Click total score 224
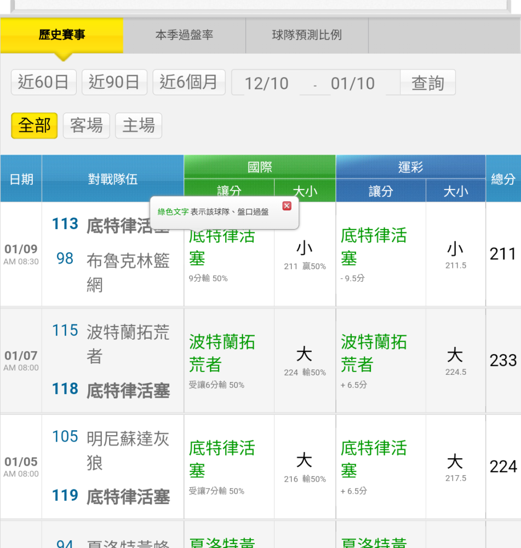This screenshot has height=548, width=521. coord(503,466)
